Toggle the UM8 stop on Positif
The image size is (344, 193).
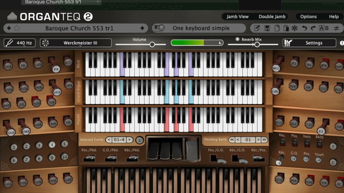pyautogui.click(x=26, y=131)
